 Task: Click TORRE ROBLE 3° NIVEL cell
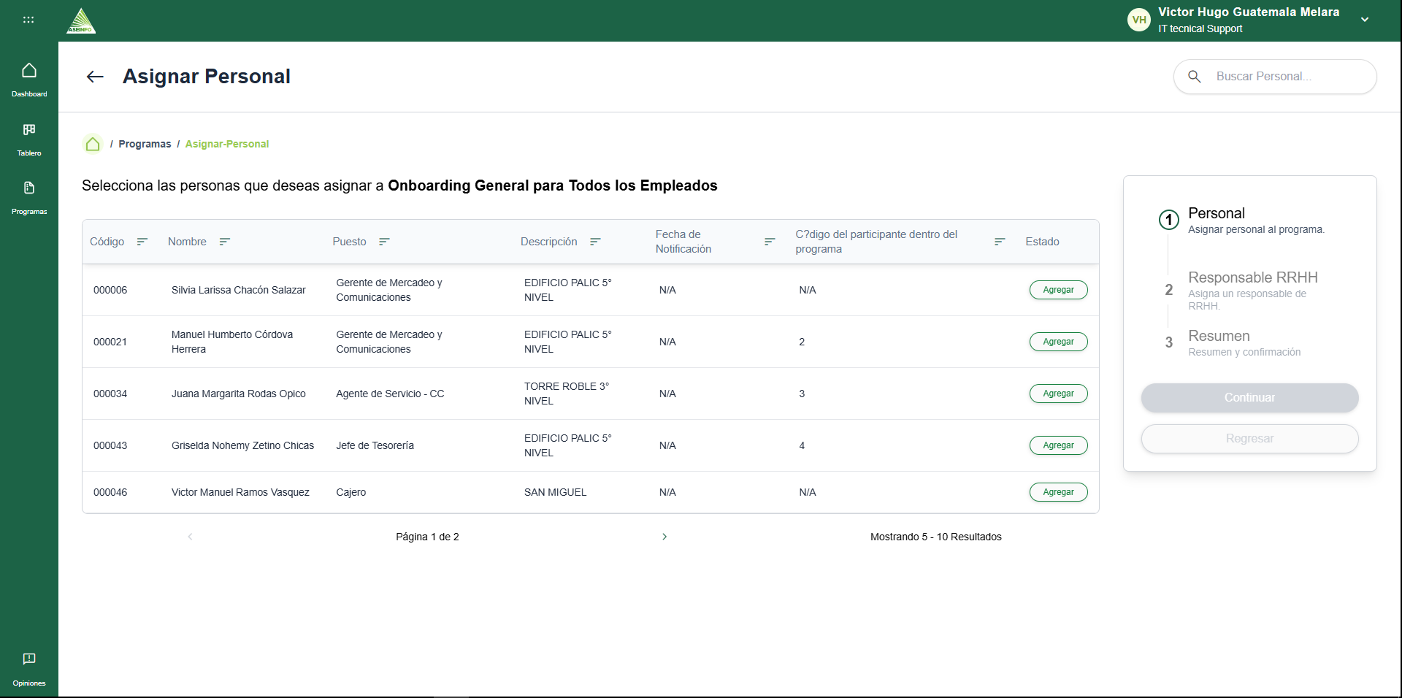pyautogui.click(x=567, y=394)
